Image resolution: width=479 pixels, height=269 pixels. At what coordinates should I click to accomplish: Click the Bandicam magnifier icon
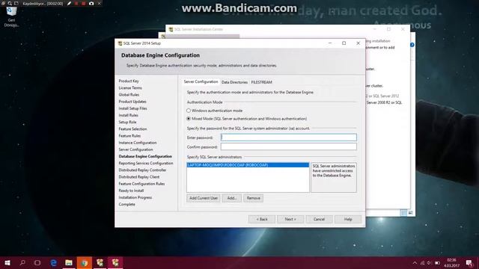click(x=10, y=3)
